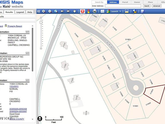Screen dimensions: 165x124
Task: Click parcel 11941 label on map
Action: click(x=76, y=35)
